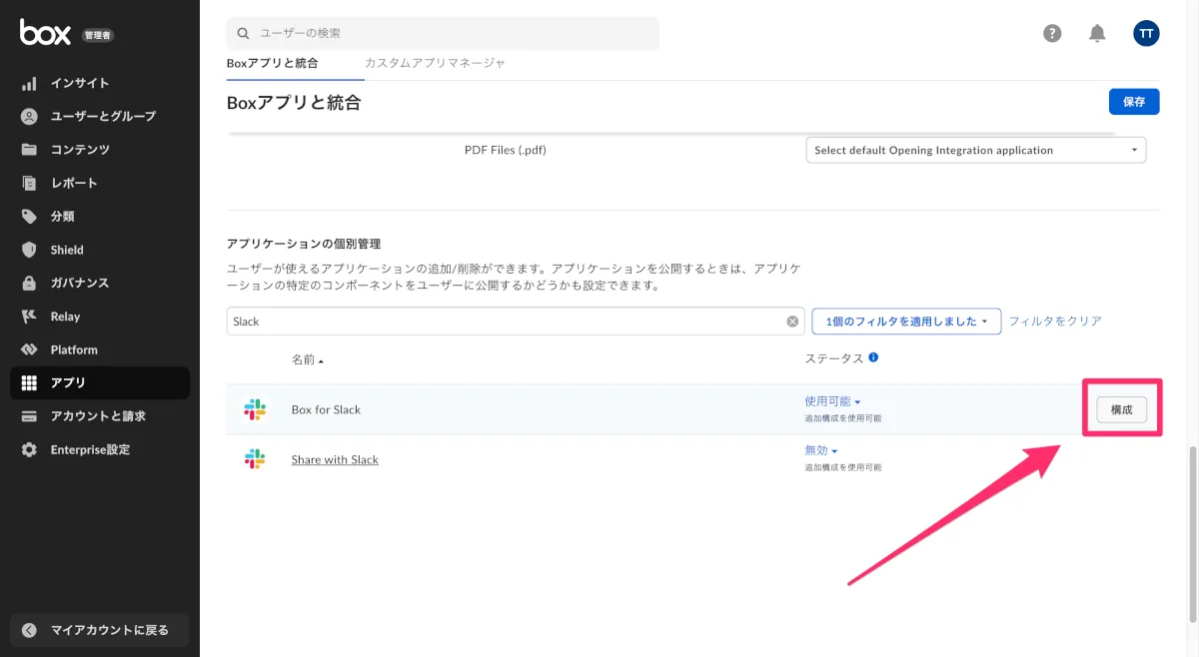Click the user search field
The width and height of the screenshot is (1199, 657).
[x=443, y=33]
